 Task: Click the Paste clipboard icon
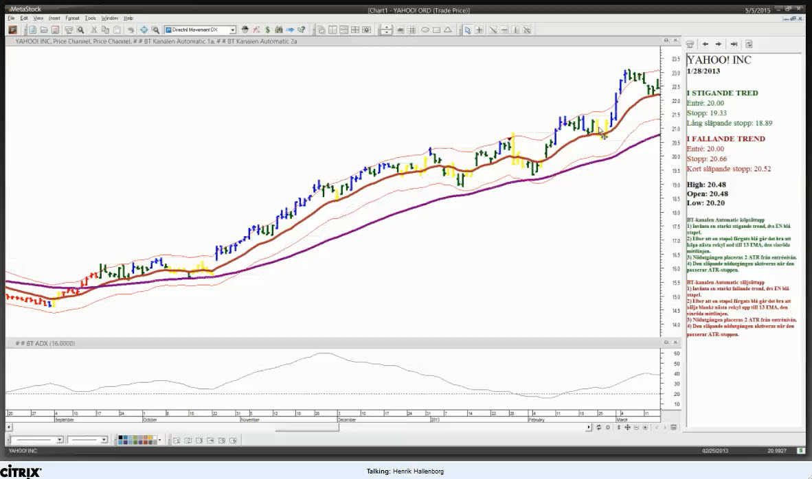coord(117,30)
